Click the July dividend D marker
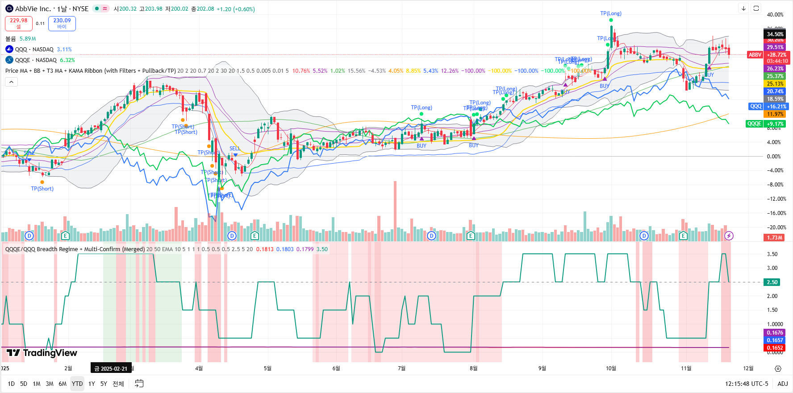This screenshot has height=393, width=793. 431,236
